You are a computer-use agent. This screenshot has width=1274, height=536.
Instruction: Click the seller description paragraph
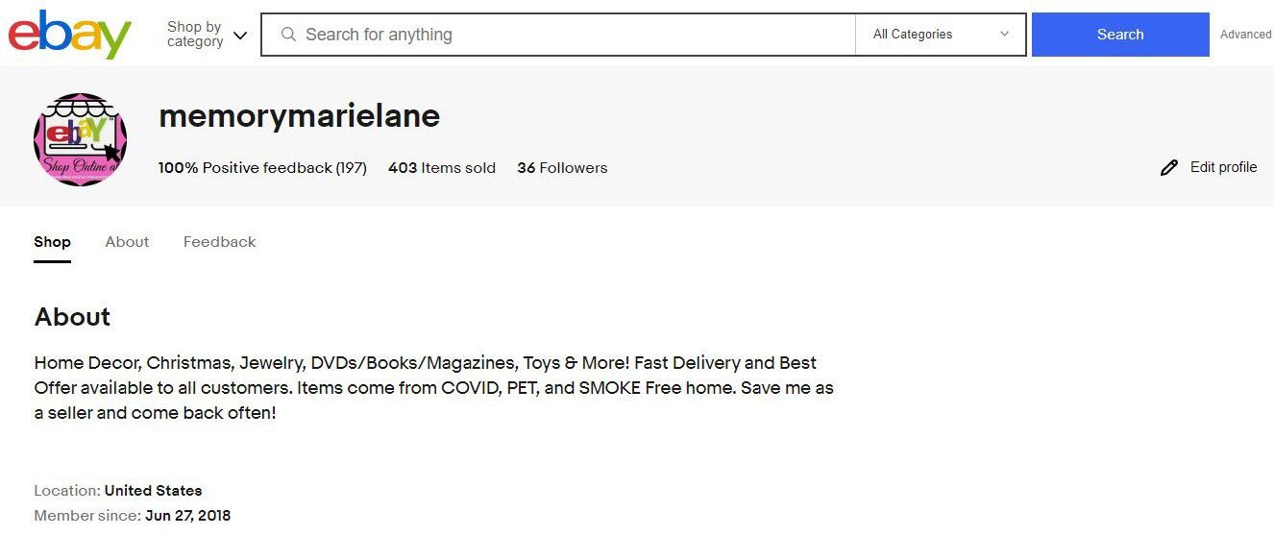432,388
